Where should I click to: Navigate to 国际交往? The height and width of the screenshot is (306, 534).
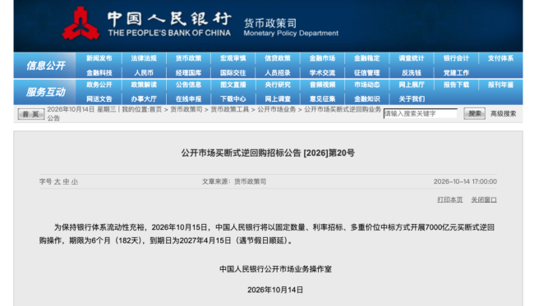pyautogui.click(x=233, y=73)
